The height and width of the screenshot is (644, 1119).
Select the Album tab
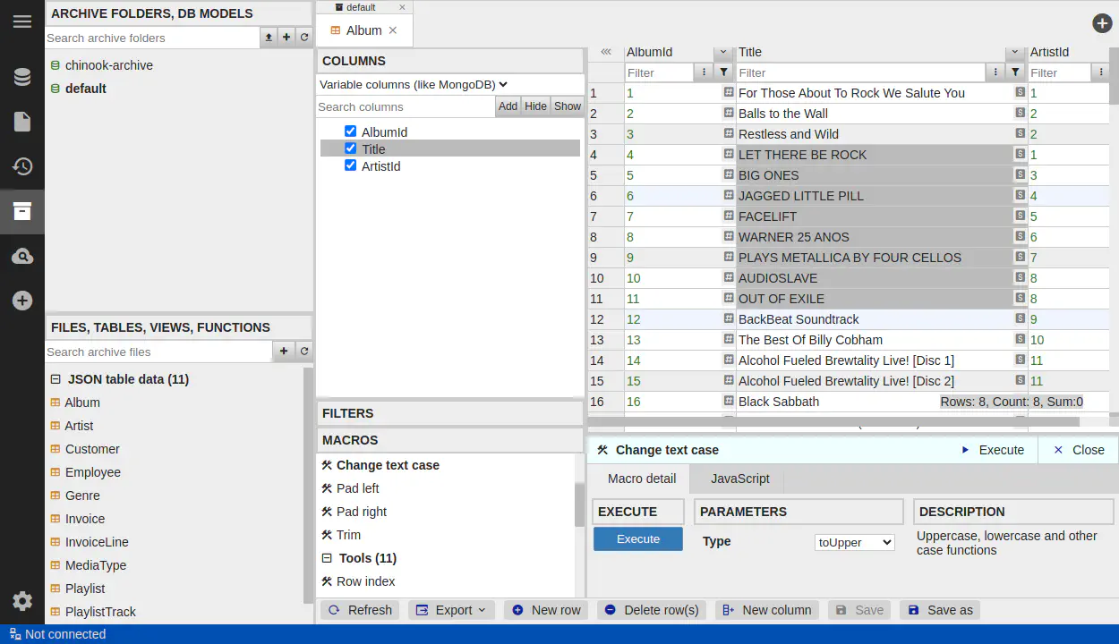pos(363,30)
